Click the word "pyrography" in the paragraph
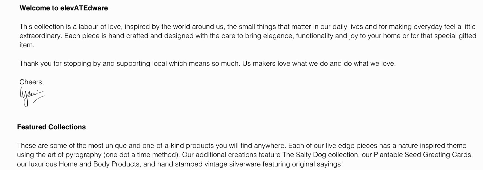 pos(83,155)
